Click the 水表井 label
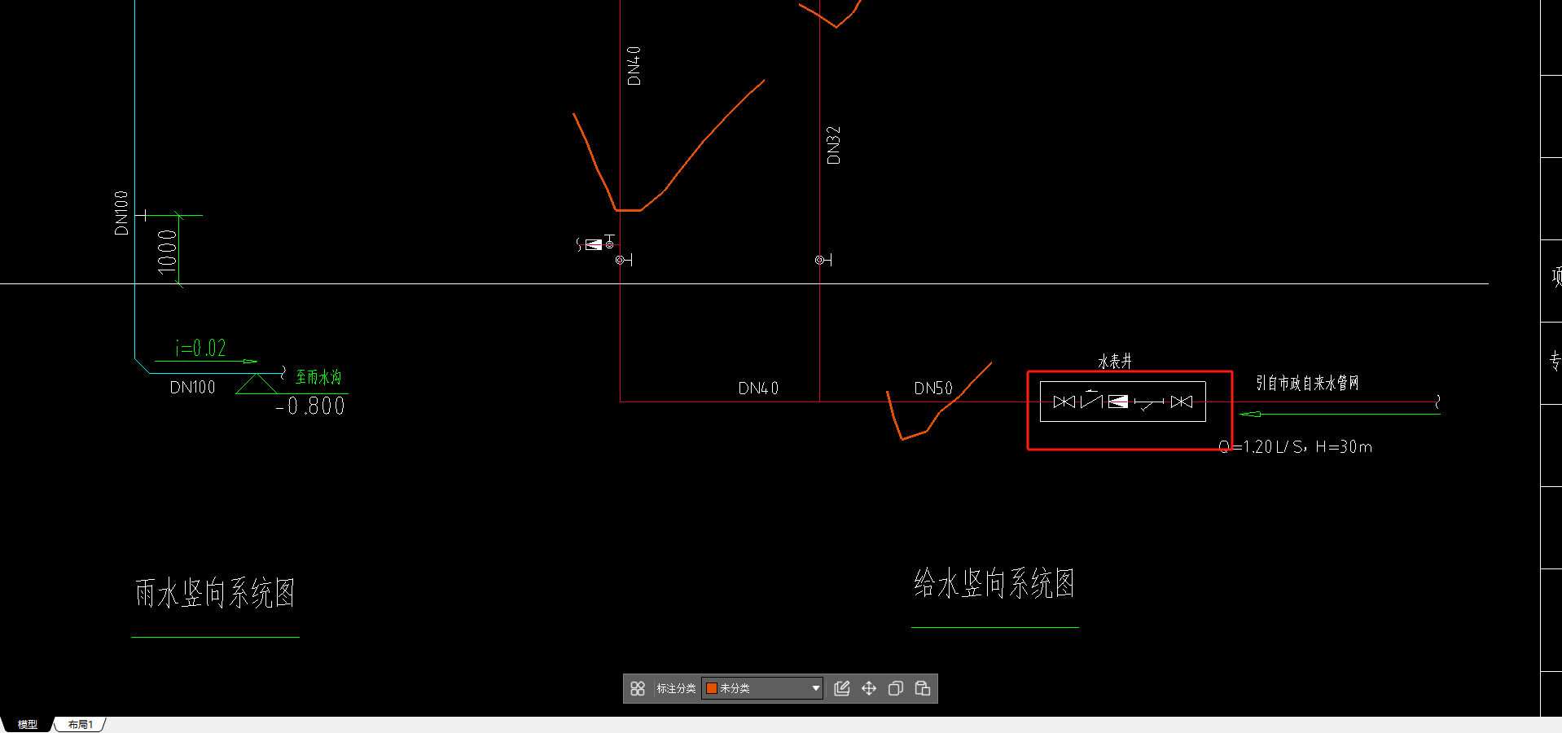 pyautogui.click(x=1115, y=361)
